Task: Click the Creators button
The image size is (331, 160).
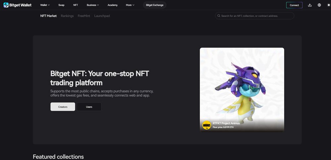Action: pyautogui.click(x=63, y=107)
